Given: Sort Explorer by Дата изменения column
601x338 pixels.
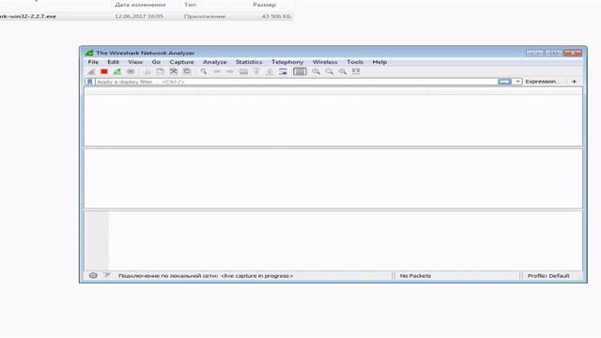Looking at the screenshot, I should pos(140,5).
